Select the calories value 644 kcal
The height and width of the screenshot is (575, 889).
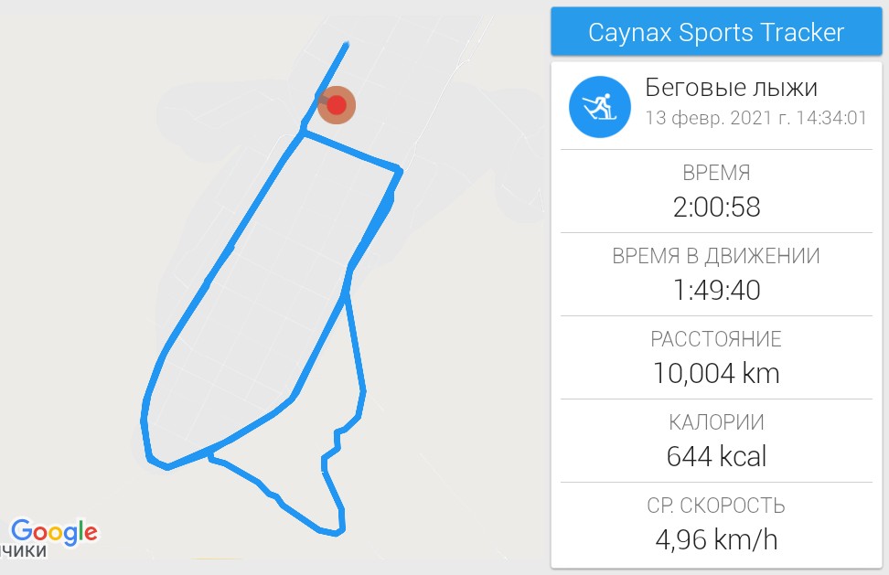tap(716, 455)
